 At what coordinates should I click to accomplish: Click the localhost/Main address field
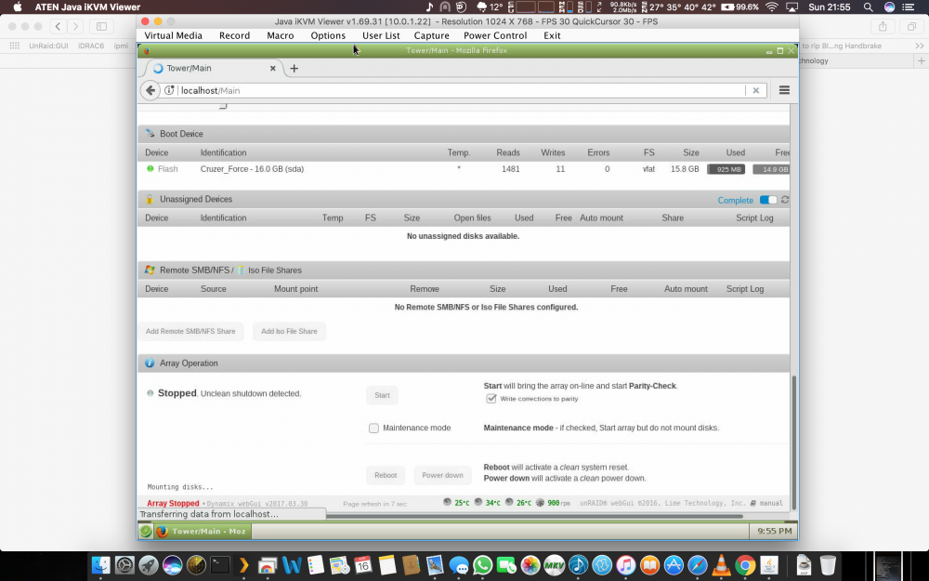click(x=459, y=90)
